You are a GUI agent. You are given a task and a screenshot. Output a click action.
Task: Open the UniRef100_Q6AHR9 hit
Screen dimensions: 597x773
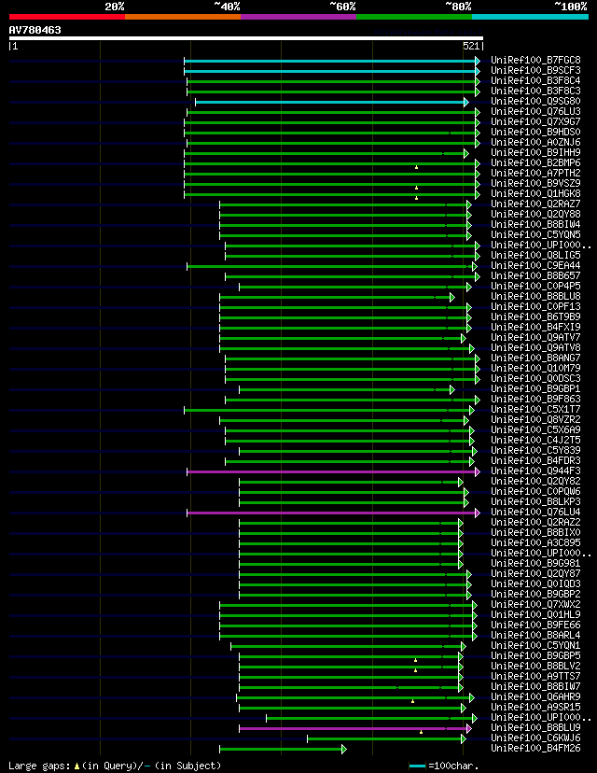536,697
